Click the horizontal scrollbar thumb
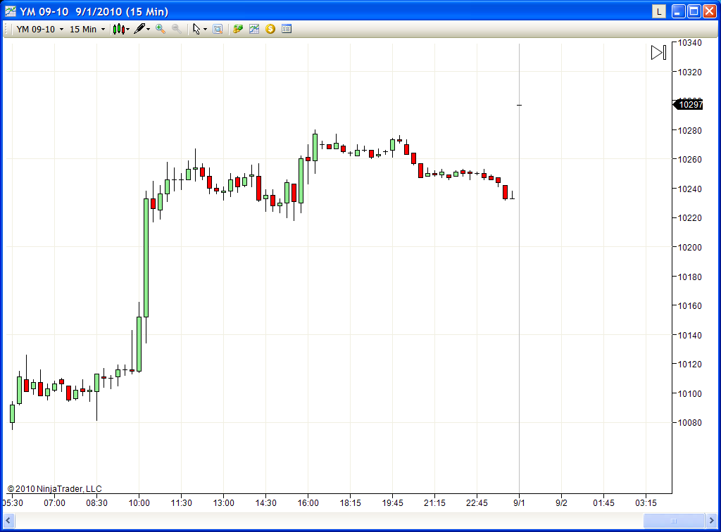 674,521
